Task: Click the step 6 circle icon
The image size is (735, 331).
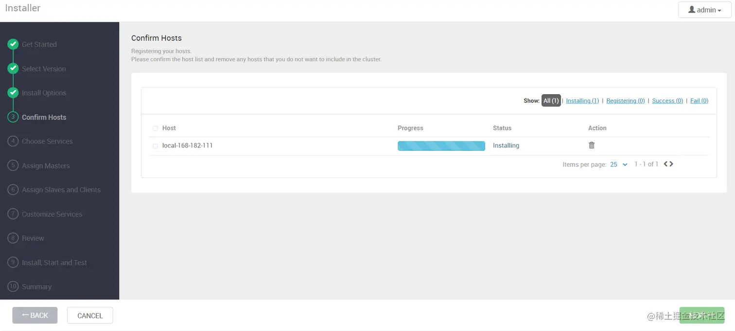Action: (x=13, y=190)
